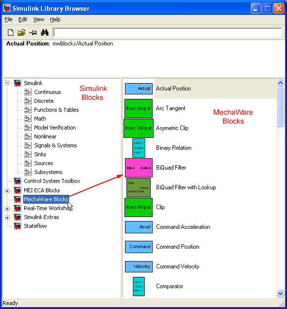Select Control System Toolbox entry

[x=52, y=181]
